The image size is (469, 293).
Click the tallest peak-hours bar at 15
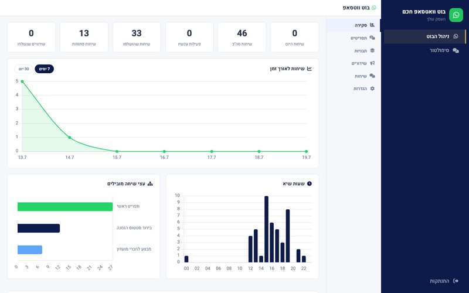267,229
